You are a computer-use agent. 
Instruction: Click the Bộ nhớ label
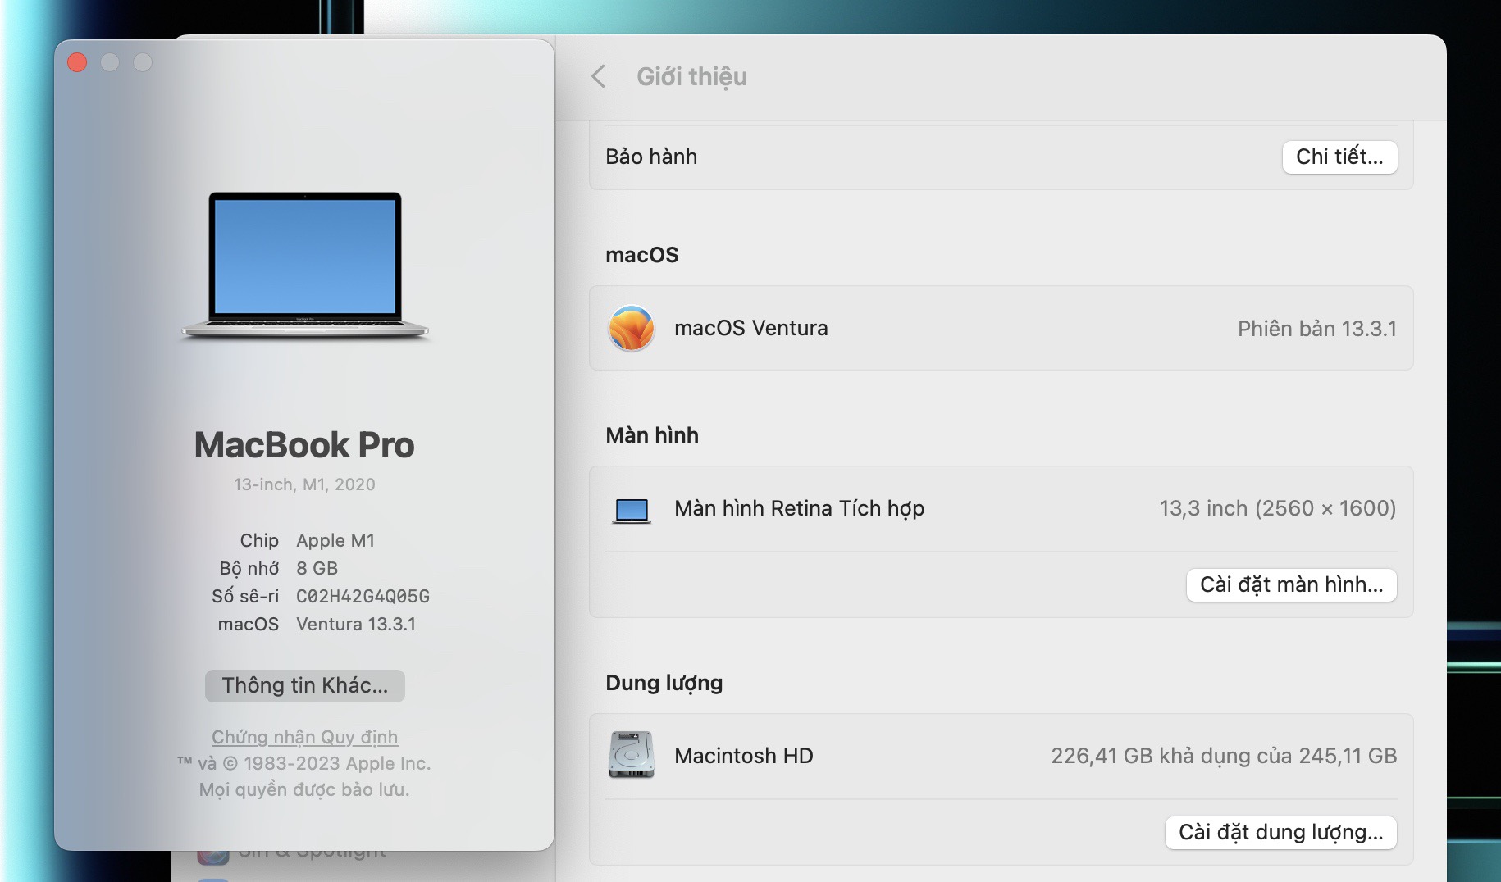click(x=249, y=568)
